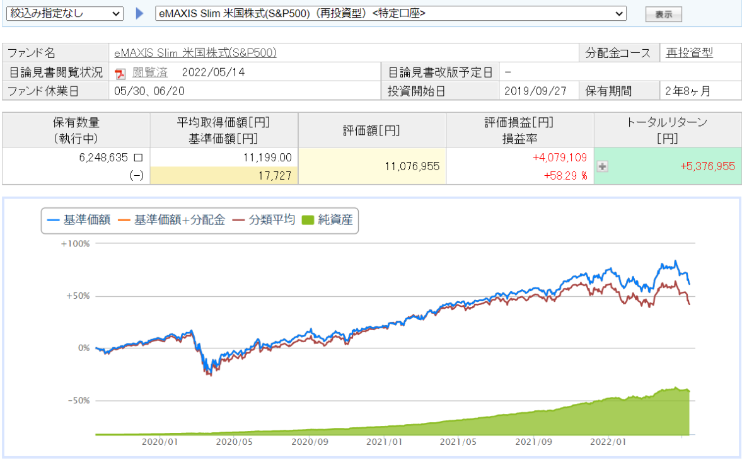This screenshot has width=742, height=460.
Task: Click the 2020/01 x-axis label
Action: pos(159,442)
